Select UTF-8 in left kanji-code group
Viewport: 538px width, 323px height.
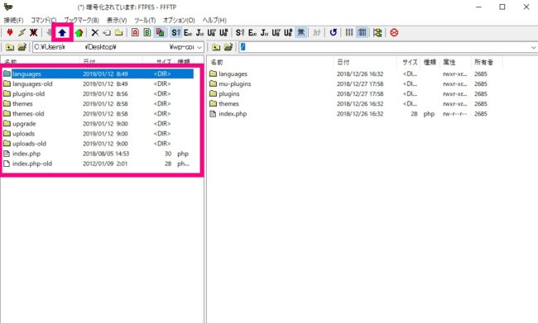click(211, 32)
